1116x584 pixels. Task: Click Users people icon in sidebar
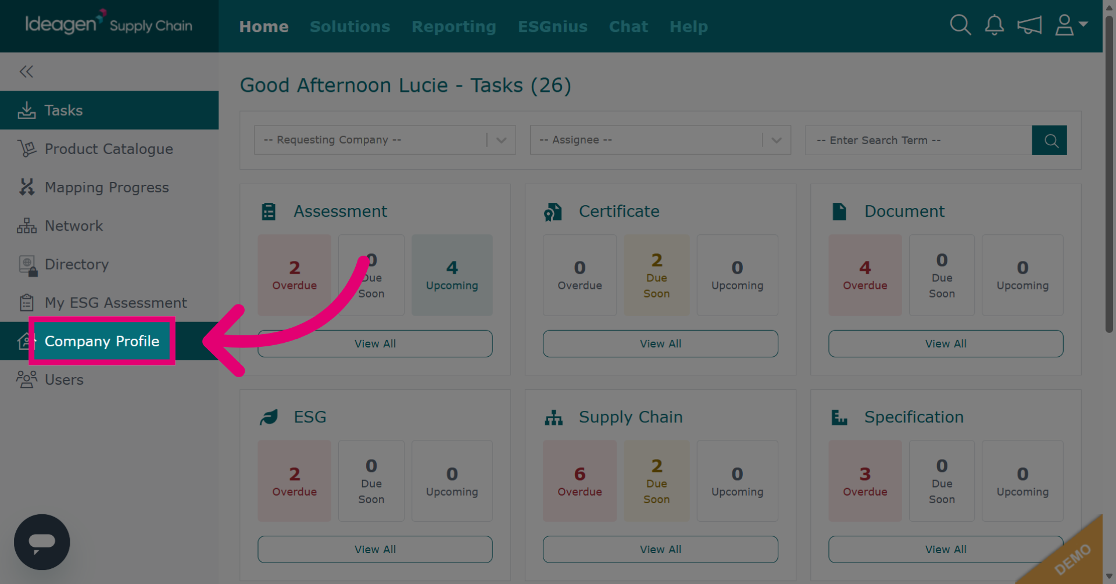pos(27,379)
